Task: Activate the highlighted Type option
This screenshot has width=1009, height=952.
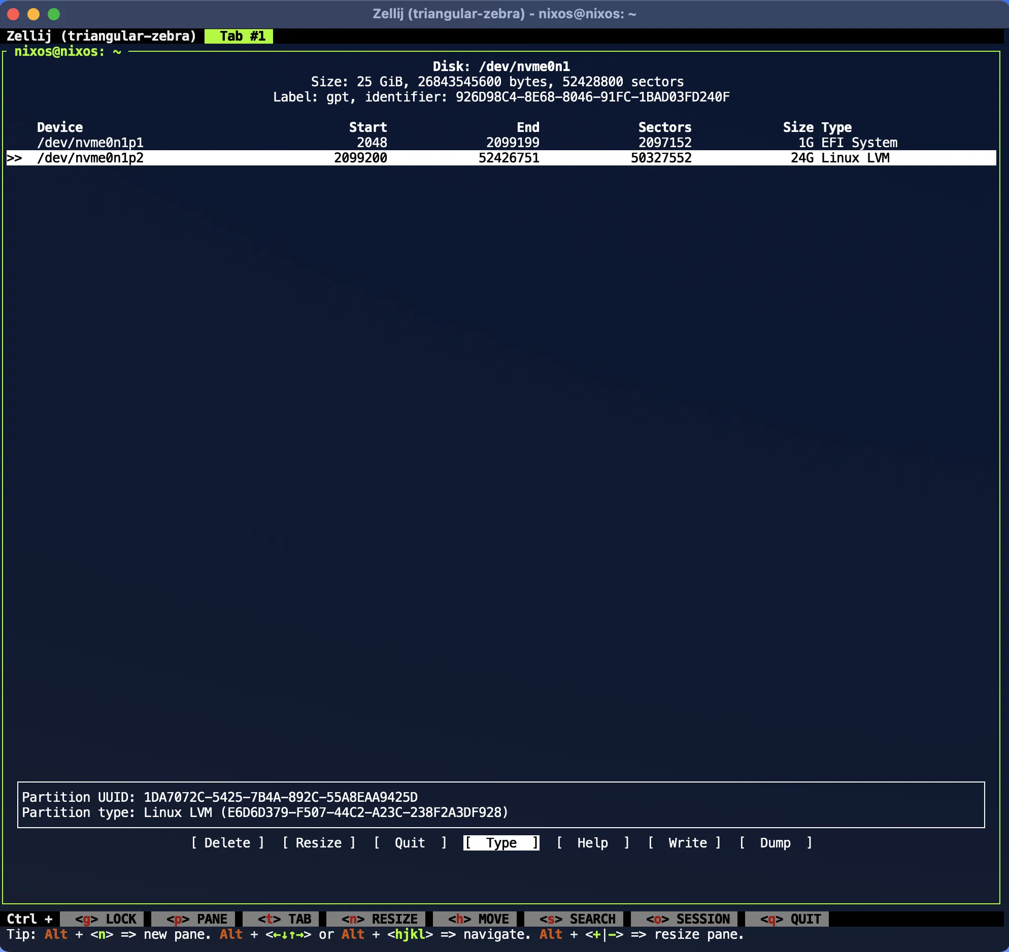Action: coord(501,843)
